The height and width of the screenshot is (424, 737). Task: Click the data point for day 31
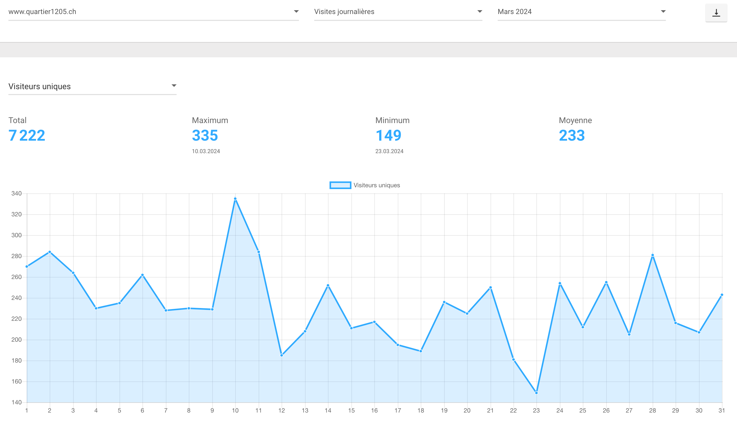pyautogui.click(x=722, y=295)
